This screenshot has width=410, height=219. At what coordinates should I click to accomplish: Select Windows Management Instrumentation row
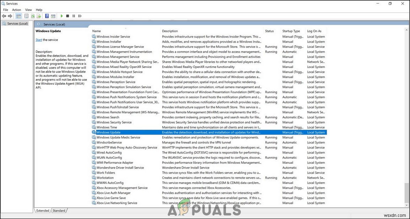(x=209, y=52)
